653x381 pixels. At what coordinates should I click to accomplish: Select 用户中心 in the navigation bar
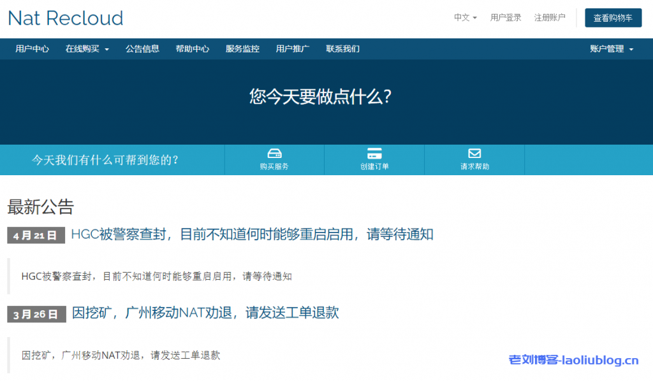click(31, 48)
